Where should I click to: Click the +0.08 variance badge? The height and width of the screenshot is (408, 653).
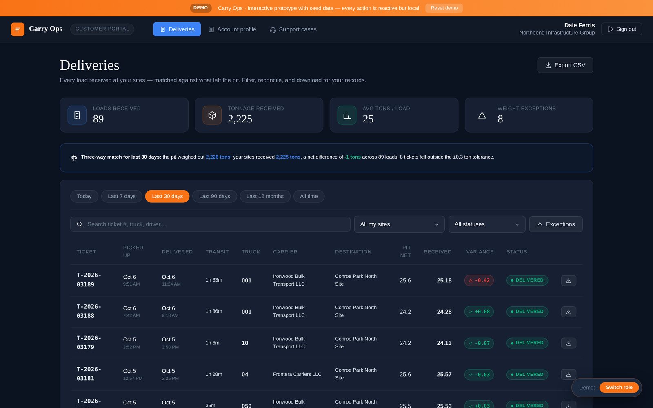click(x=479, y=312)
